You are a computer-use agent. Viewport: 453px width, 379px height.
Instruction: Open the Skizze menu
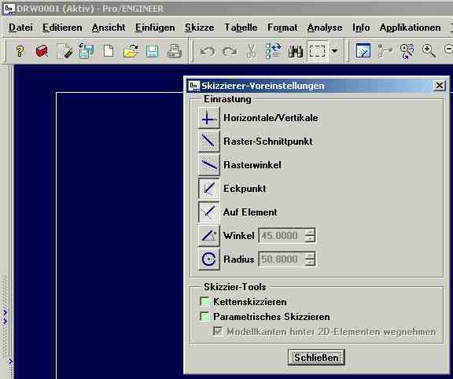pyautogui.click(x=200, y=28)
